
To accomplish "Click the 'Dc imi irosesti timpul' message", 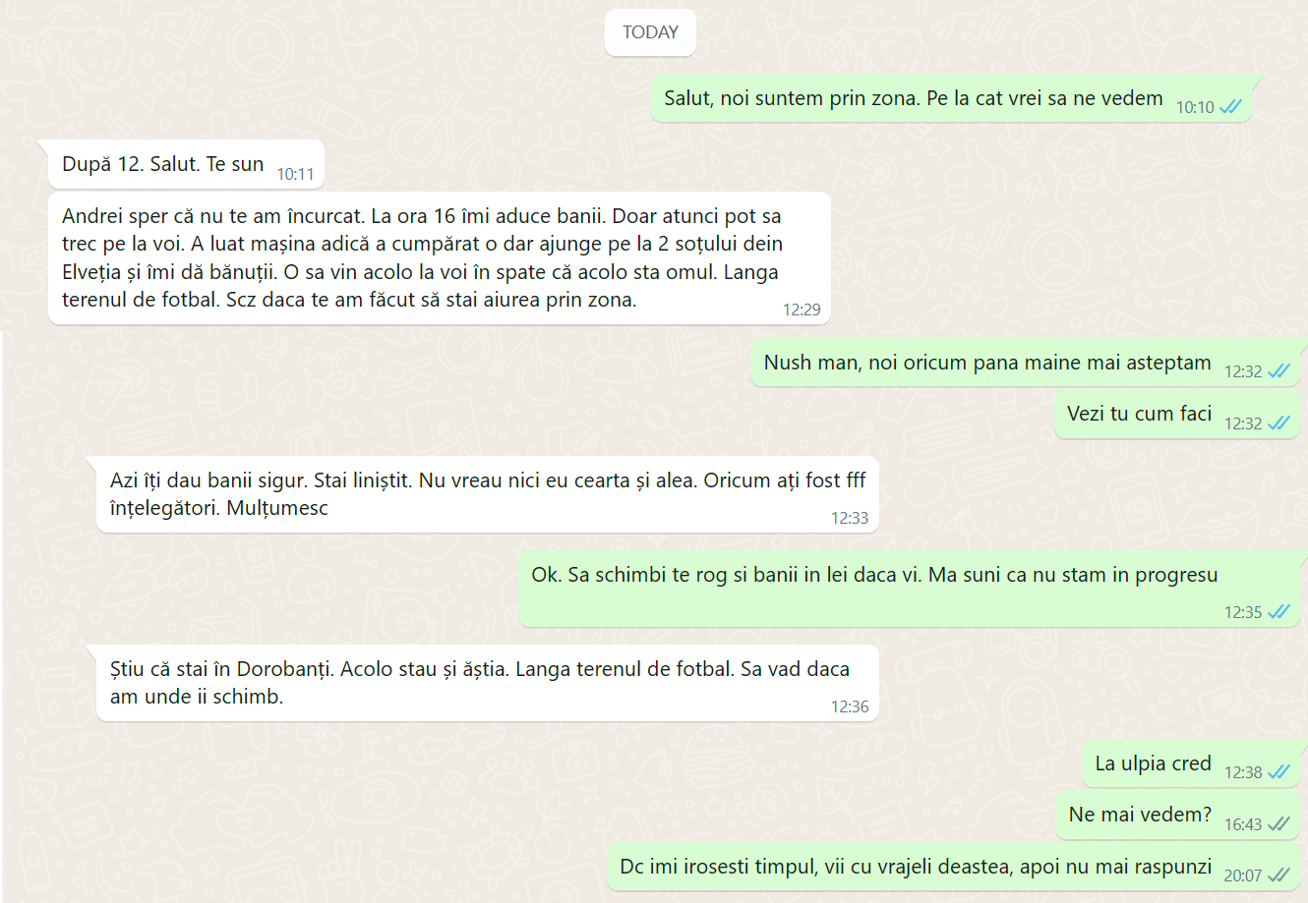I will (953, 867).
